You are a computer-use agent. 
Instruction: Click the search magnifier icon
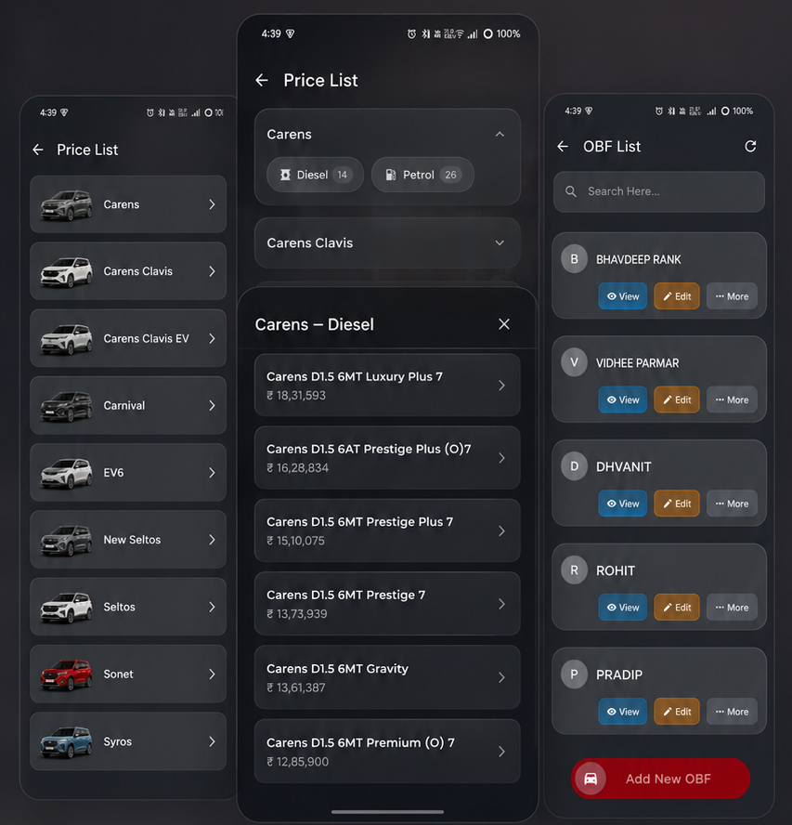click(571, 191)
